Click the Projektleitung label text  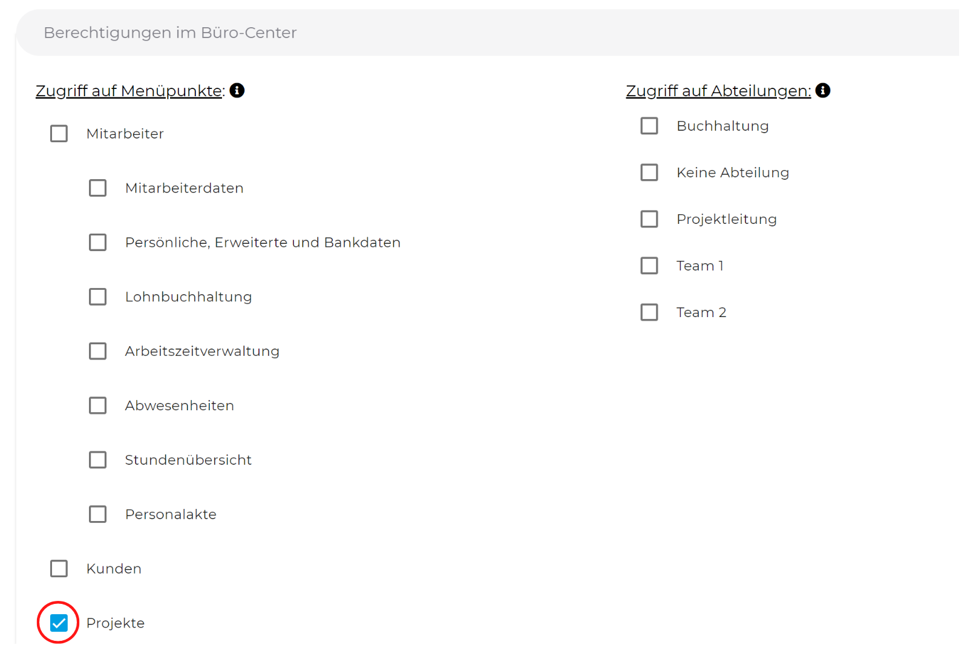tap(727, 219)
